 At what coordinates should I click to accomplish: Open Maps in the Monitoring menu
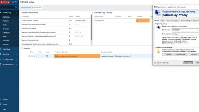coord(4,37)
